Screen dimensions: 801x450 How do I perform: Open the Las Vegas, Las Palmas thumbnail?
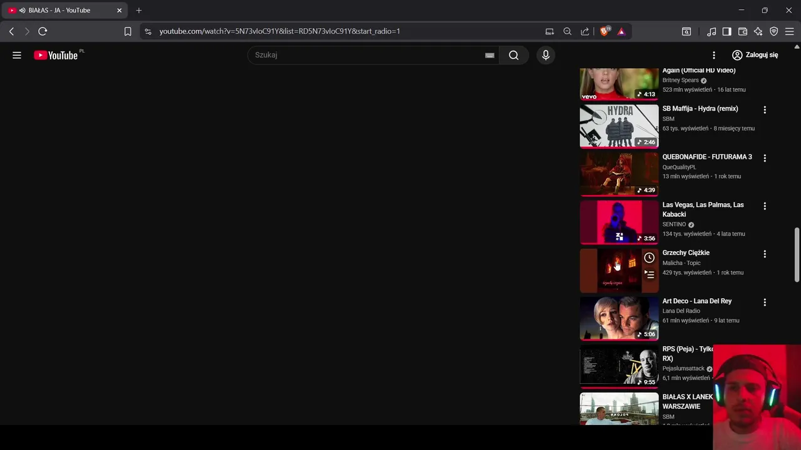click(619, 222)
